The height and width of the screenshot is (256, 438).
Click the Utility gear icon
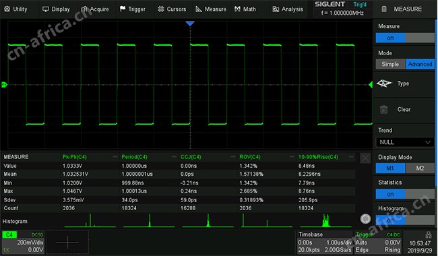click(7, 9)
